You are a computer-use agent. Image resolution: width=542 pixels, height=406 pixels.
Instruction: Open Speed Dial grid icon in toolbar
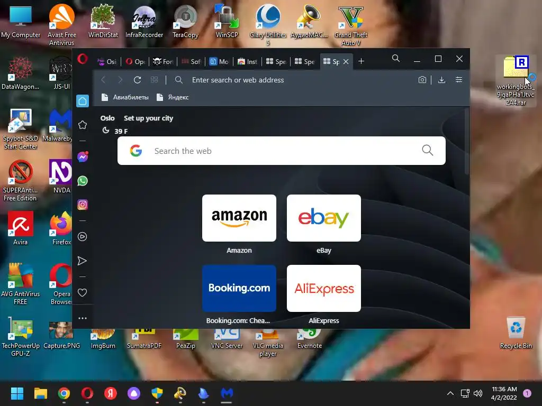coord(154,80)
